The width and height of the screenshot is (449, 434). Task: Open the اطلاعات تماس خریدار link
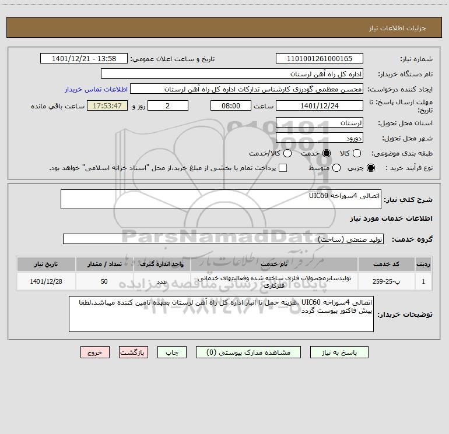point(96,89)
